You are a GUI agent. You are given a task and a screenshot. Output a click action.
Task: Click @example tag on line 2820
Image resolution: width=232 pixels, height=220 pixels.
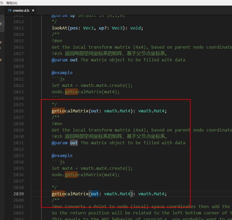pos(62,73)
